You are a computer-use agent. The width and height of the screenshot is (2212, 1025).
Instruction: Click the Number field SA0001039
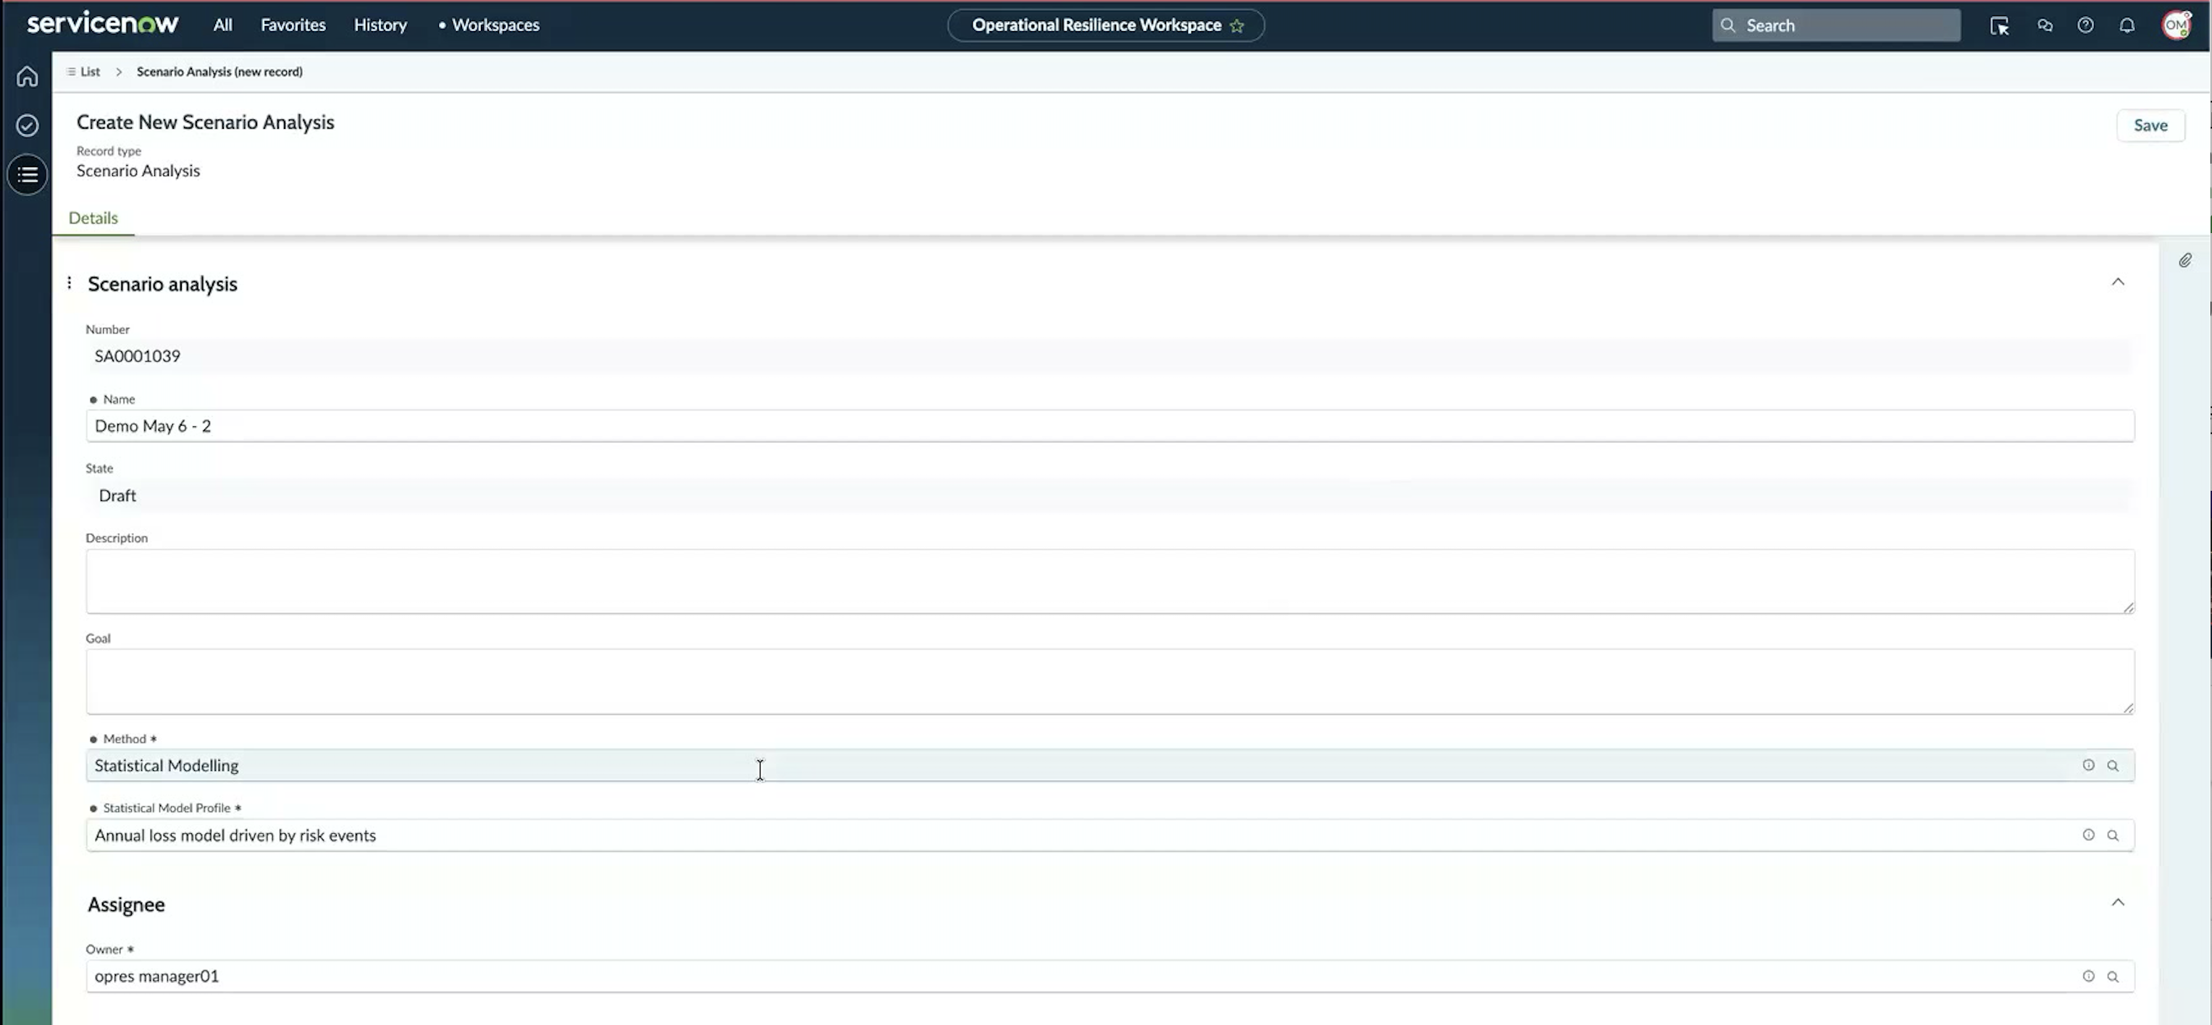click(1110, 356)
